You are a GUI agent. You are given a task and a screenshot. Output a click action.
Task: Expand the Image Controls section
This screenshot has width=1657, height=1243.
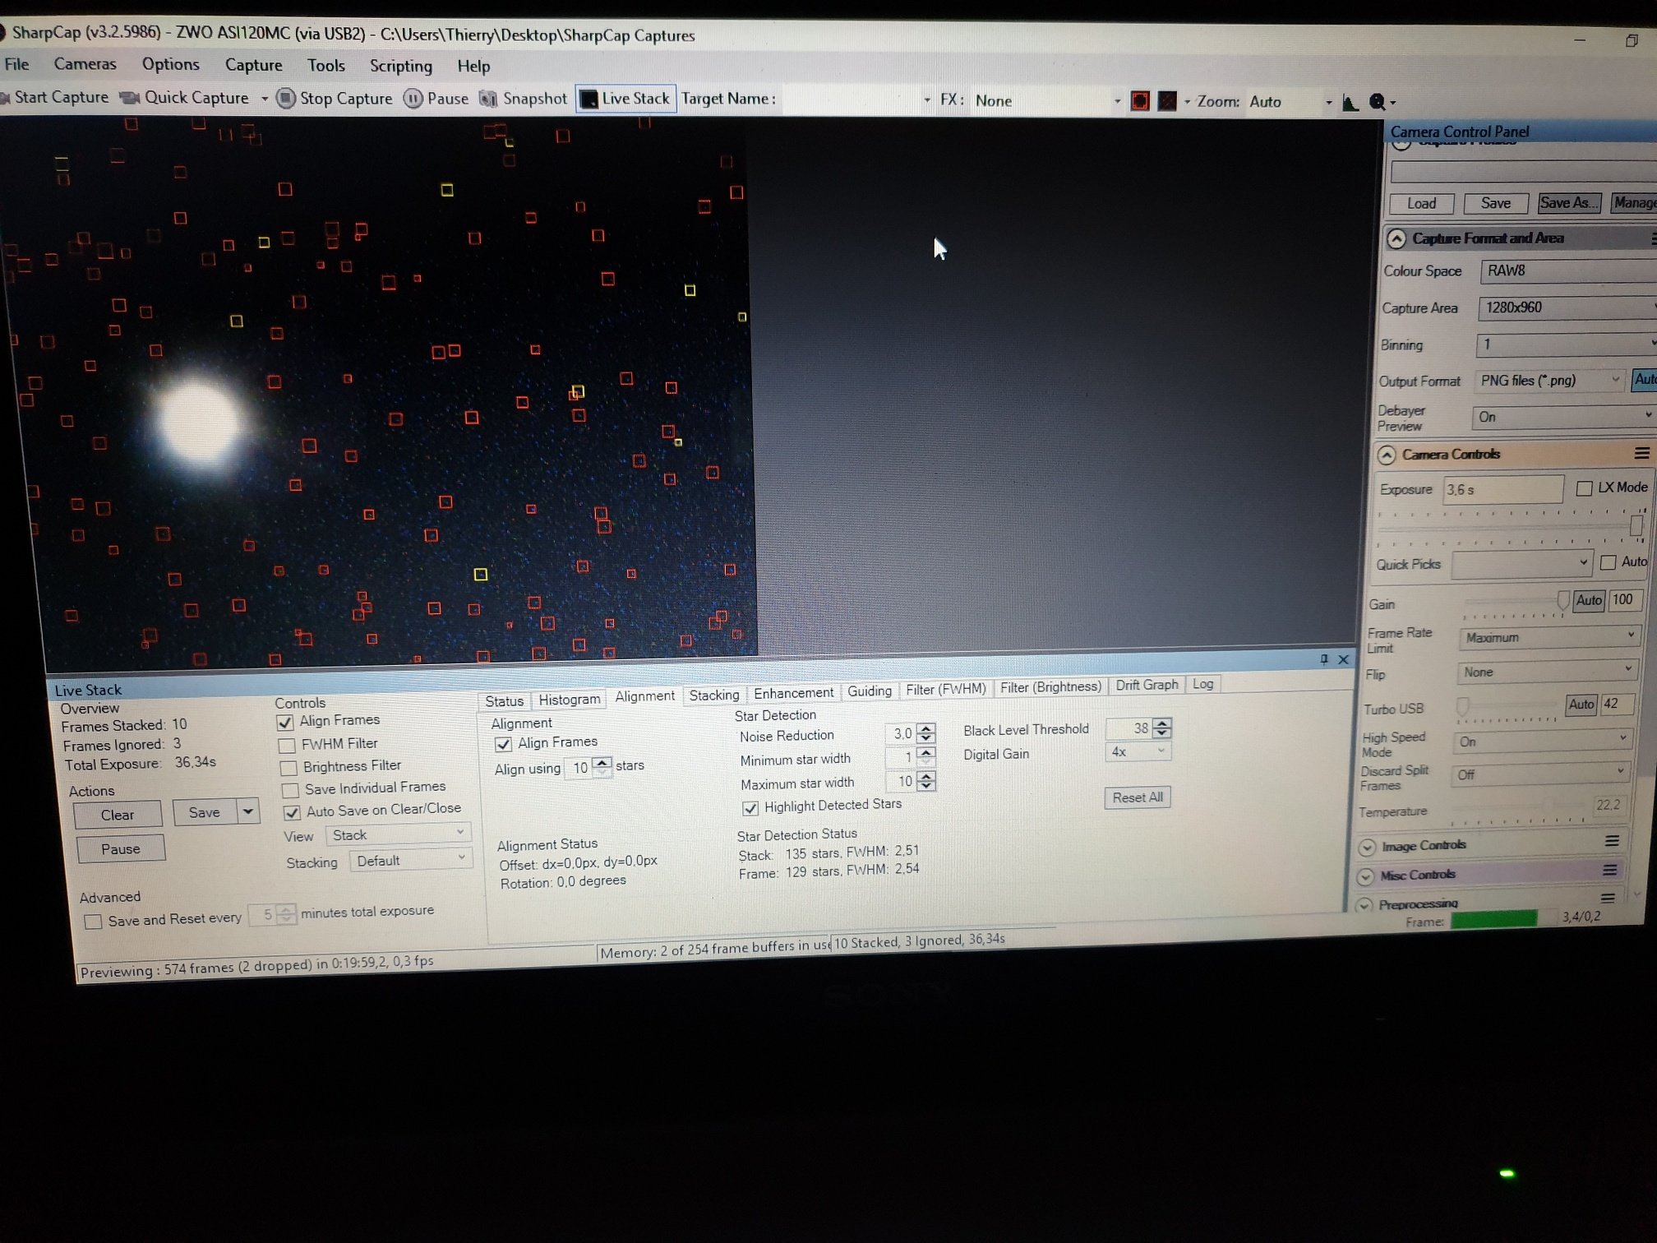click(1368, 847)
